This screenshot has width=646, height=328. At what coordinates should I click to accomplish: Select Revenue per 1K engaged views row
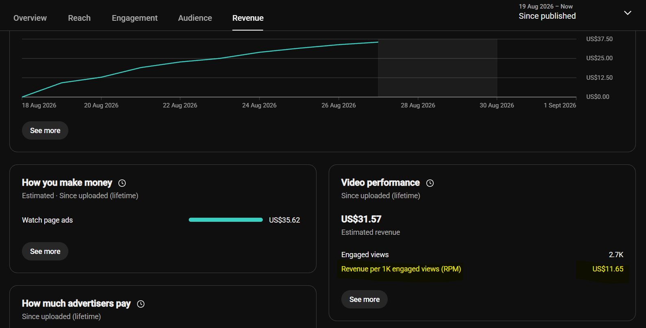[x=482, y=269]
